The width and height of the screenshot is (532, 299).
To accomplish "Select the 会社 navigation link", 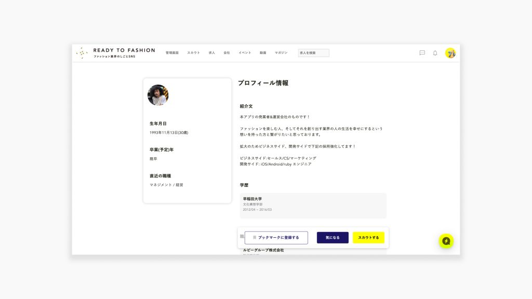I will tap(227, 53).
